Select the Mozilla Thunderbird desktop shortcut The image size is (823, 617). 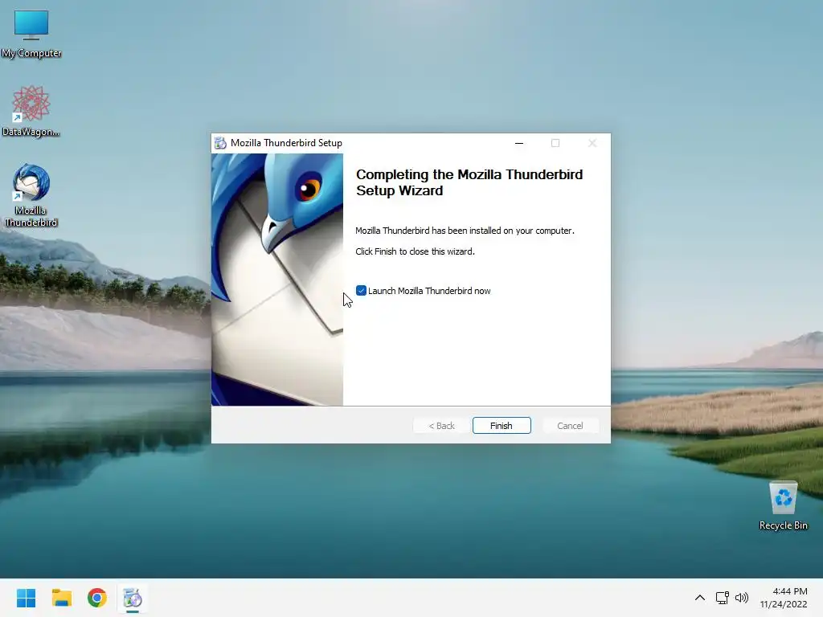point(31,195)
